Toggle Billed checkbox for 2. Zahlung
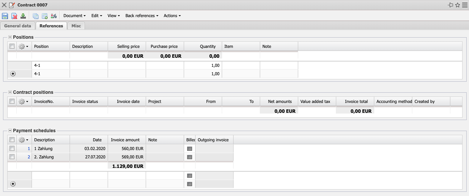Viewport: 469px width, 196px height. point(189,157)
